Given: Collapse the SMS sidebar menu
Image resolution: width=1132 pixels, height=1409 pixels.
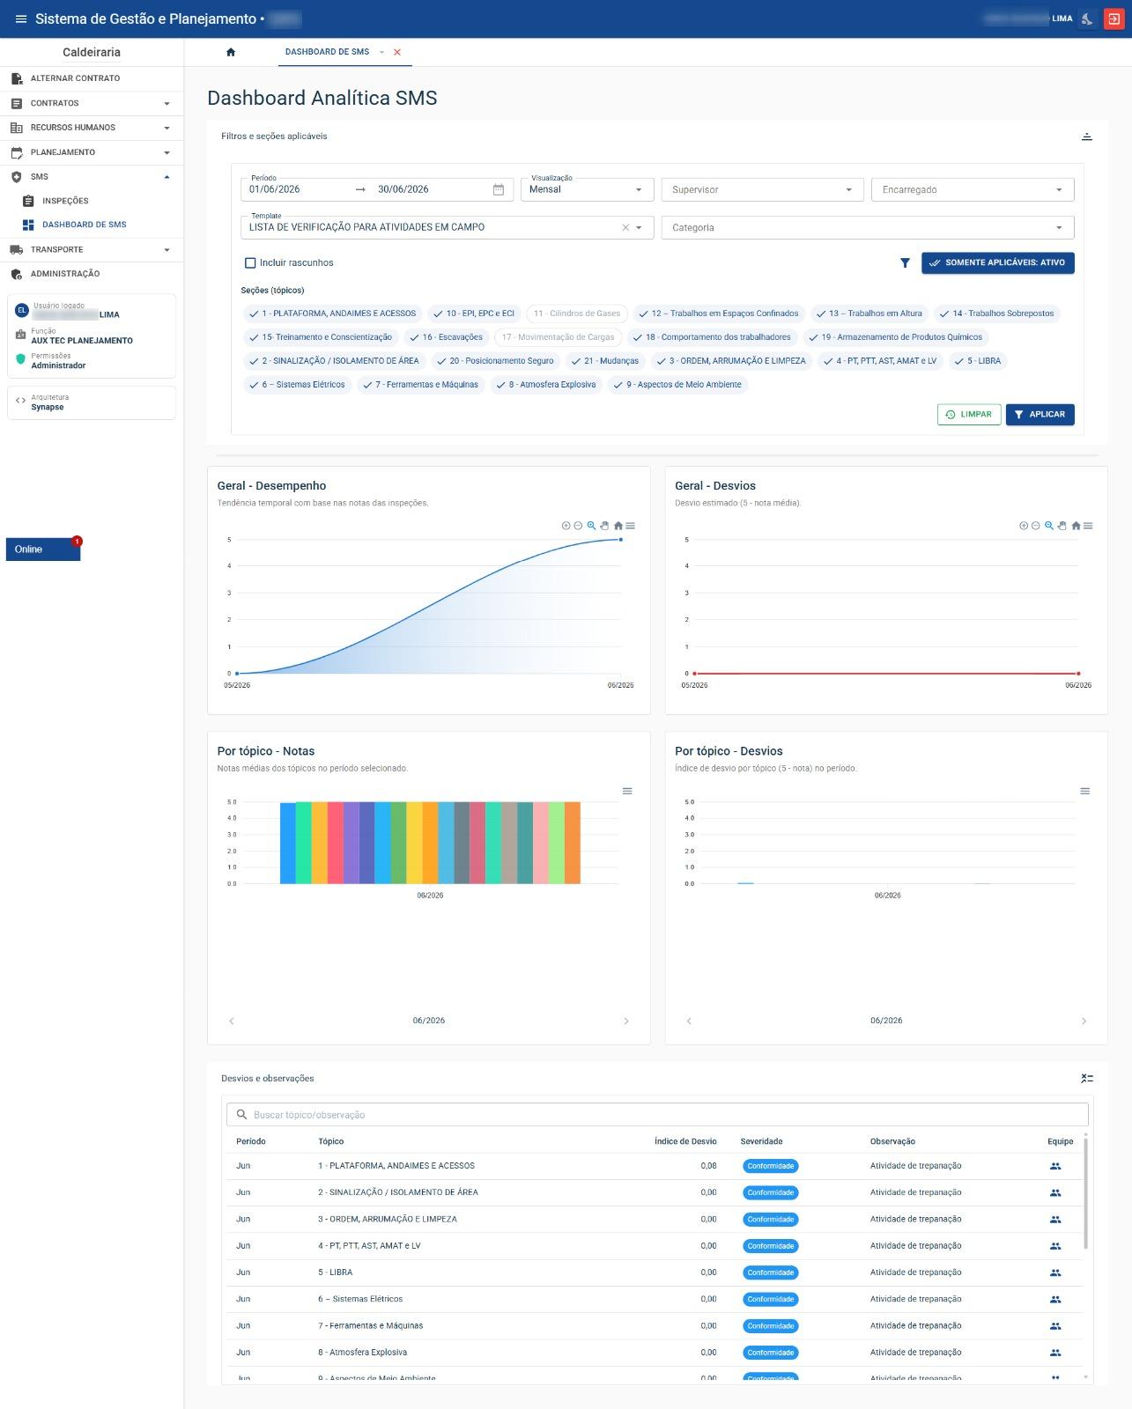Looking at the screenshot, I should tap(92, 177).
